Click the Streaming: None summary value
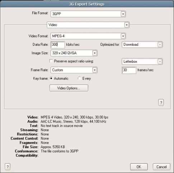 (x=45, y=130)
